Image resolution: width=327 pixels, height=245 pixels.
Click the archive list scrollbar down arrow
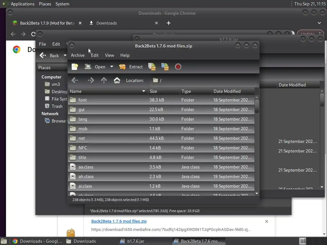click(x=257, y=194)
